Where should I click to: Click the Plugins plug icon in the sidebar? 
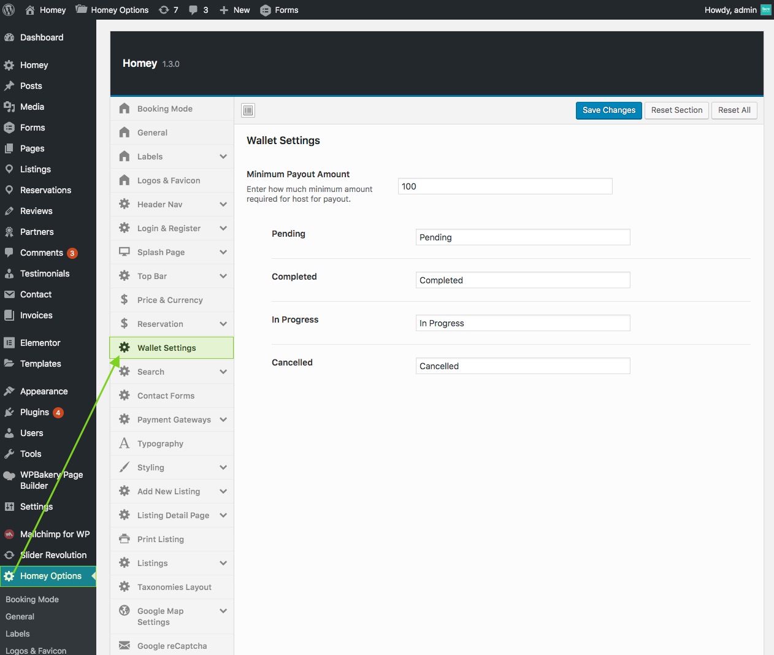pos(9,412)
